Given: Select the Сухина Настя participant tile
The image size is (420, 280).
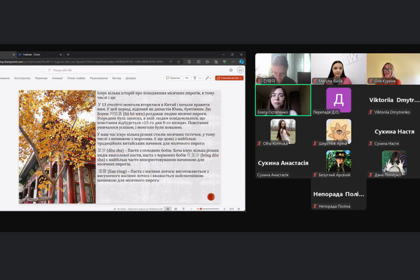Looking at the screenshot, I should (393, 132).
